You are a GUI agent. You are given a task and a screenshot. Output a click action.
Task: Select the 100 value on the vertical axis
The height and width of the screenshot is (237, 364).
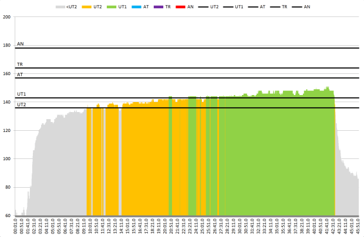coord(7,159)
